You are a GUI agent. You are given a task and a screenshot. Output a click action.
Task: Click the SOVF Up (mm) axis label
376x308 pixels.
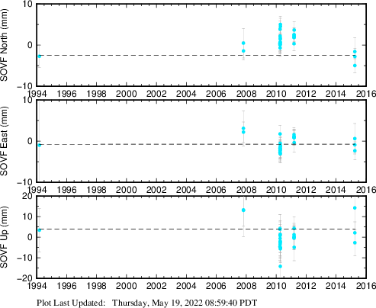point(4,237)
